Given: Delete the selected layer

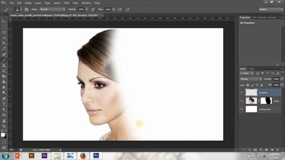Looking at the screenshot, I should (277, 150).
